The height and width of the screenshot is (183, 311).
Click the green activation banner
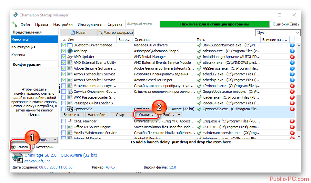point(215,24)
